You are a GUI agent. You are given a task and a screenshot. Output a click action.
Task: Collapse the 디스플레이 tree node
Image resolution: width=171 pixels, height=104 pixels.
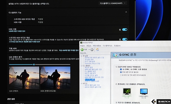tap(81, 66)
